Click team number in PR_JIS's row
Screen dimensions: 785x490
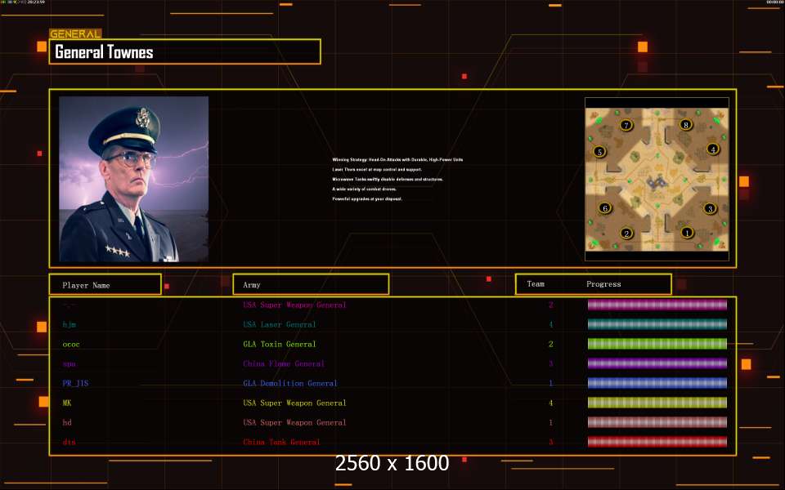pyautogui.click(x=550, y=384)
